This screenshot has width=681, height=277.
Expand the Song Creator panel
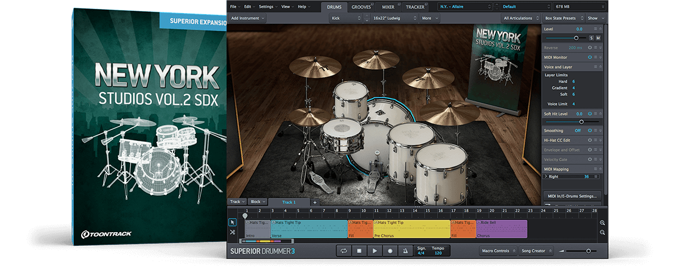point(536,250)
